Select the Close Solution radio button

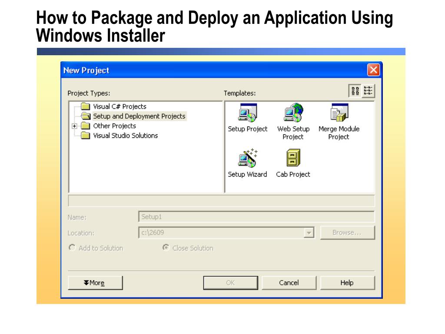coord(166,247)
